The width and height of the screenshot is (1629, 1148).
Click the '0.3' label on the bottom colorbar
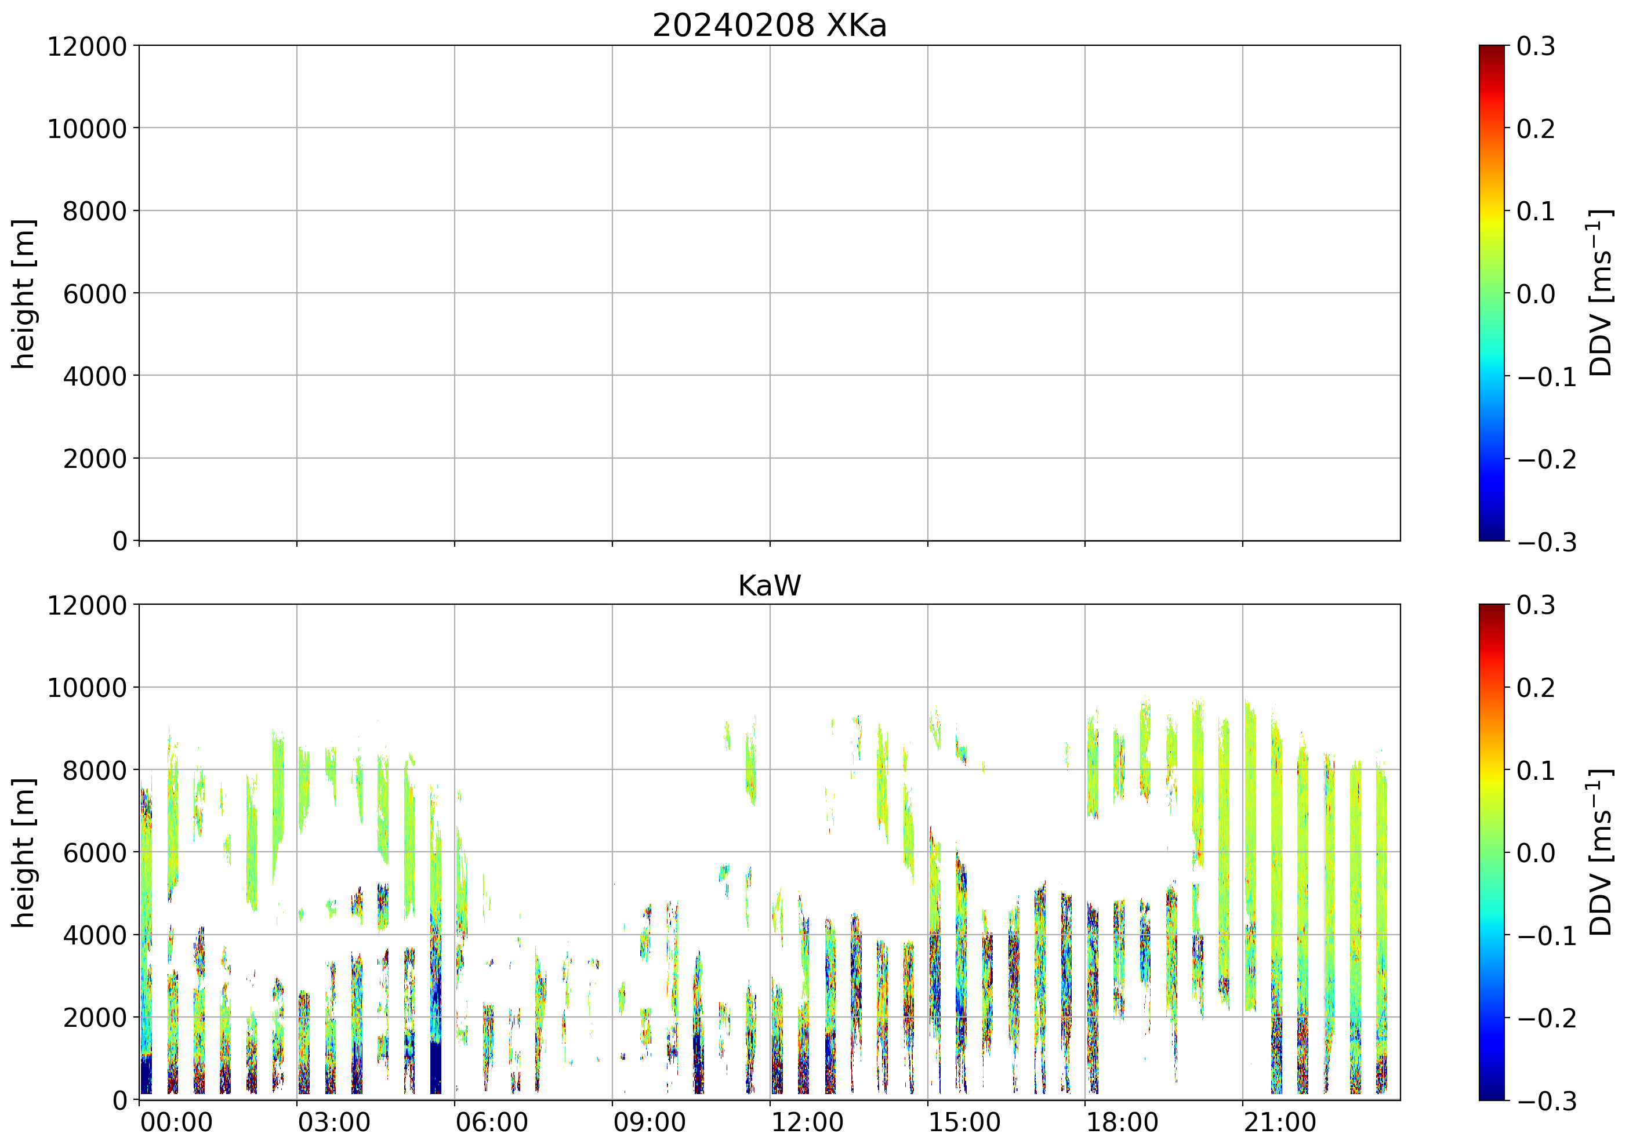click(1536, 605)
